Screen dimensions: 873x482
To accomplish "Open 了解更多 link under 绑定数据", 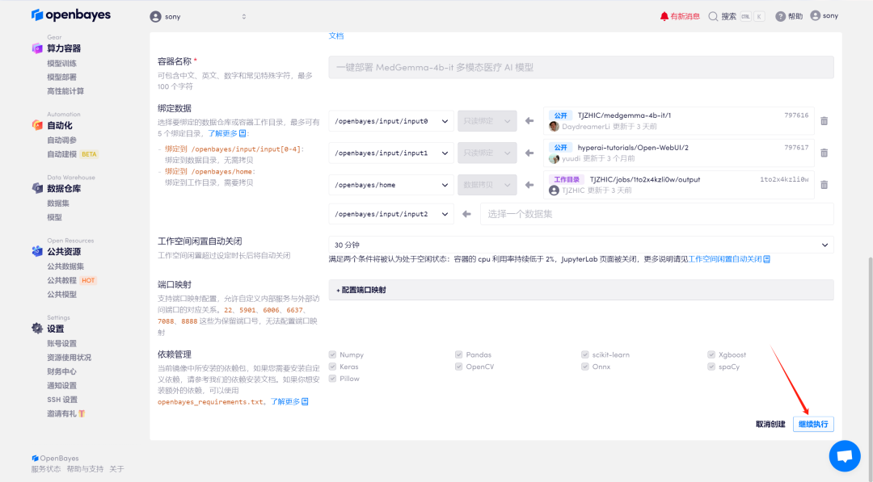I will [x=227, y=133].
